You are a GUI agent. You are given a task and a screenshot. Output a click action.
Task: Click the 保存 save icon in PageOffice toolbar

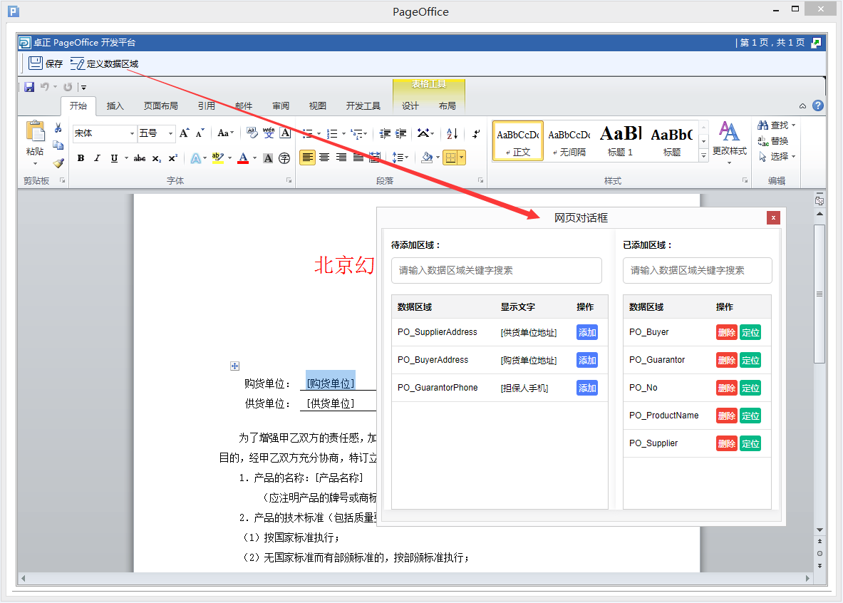pos(36,63)
